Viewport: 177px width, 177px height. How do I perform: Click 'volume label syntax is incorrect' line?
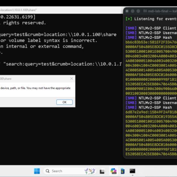click(49, 41)
